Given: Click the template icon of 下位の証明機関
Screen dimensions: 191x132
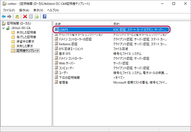Looking at the screenshot, I should pos(56,77).
